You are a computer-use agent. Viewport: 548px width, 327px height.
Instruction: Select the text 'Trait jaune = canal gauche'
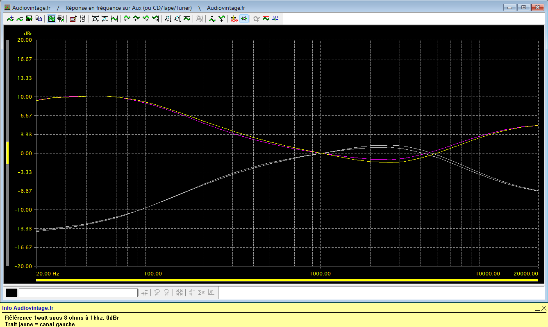tap(40, 324)
